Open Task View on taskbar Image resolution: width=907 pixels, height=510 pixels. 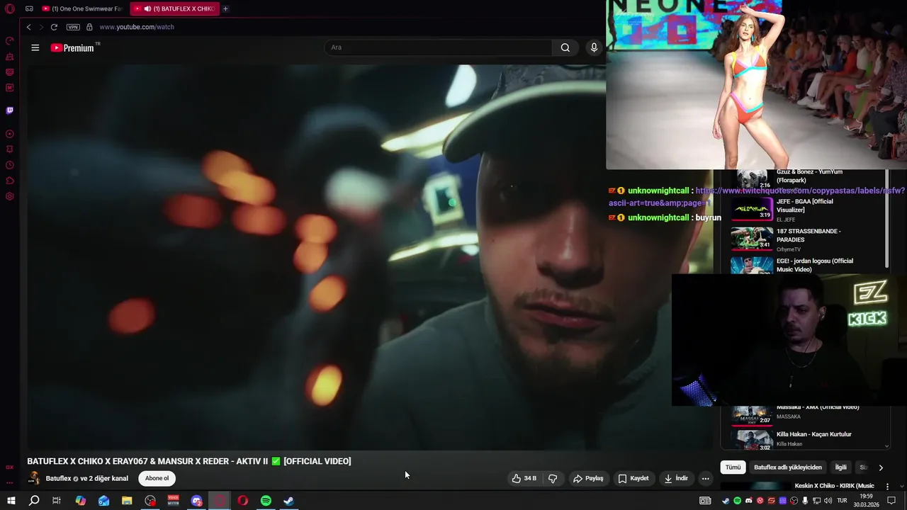(57, 501)
